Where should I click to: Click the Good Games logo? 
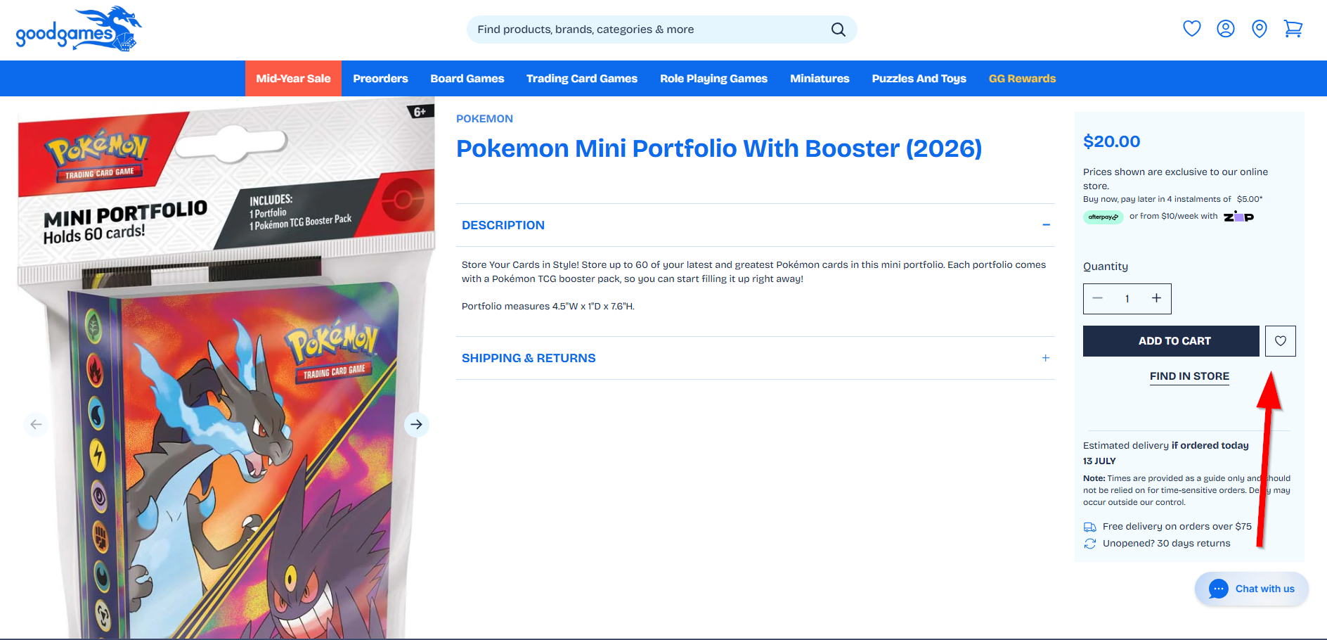(x=79, y=29)
